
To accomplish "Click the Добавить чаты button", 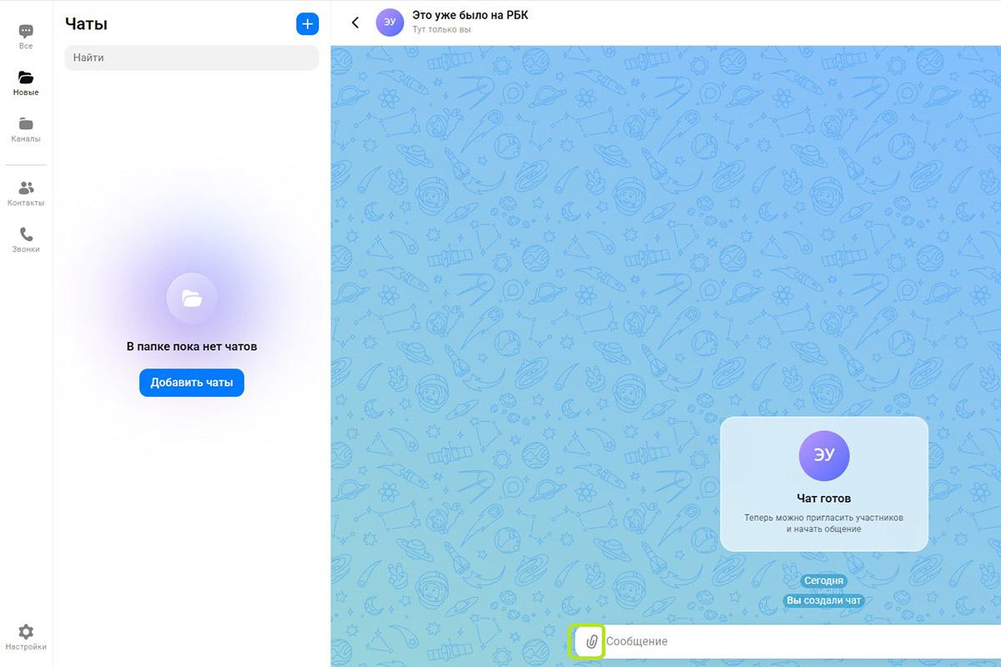I will click(192, 383).
